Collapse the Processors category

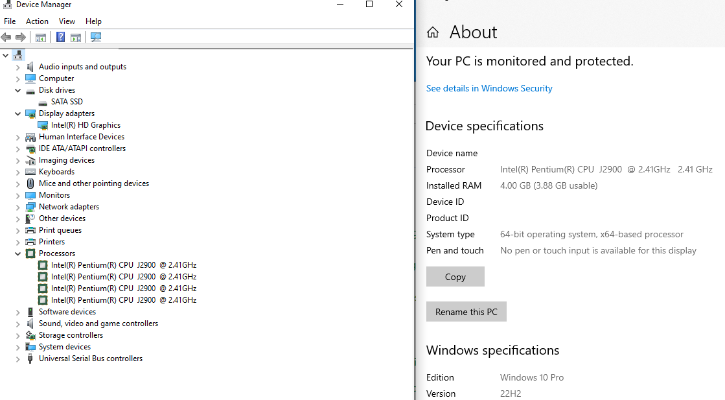click(x=18, y=253)
